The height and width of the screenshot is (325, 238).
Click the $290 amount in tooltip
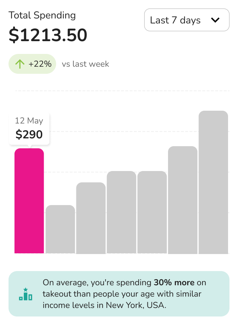click(29, 134)
